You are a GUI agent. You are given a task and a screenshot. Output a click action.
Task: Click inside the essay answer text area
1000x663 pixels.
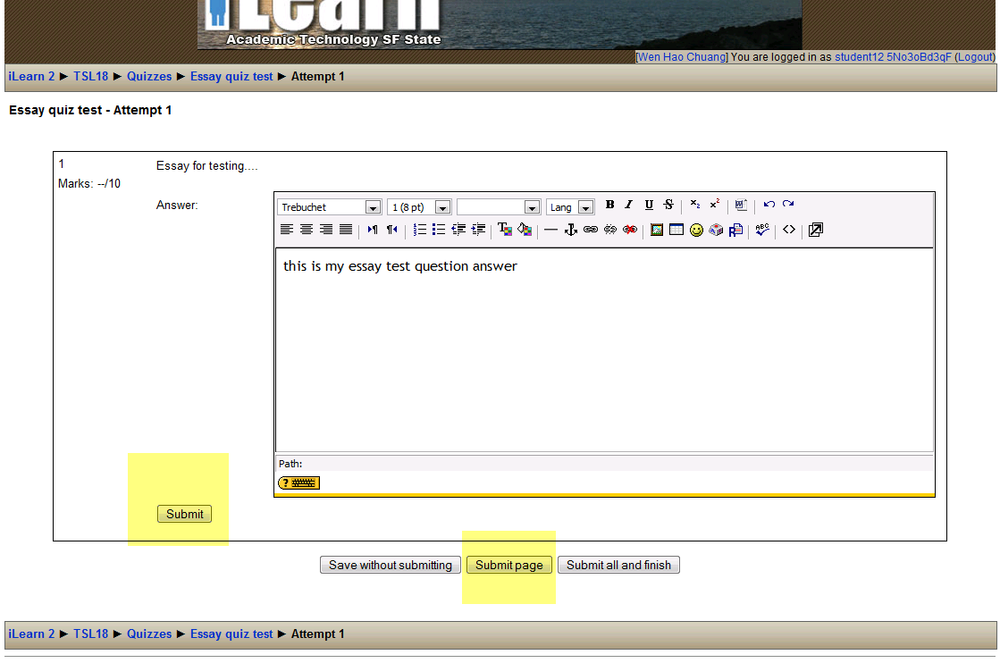pyautogui.click(x=605, y=350)
